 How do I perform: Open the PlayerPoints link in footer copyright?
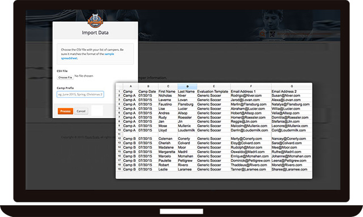coord(92,137)
